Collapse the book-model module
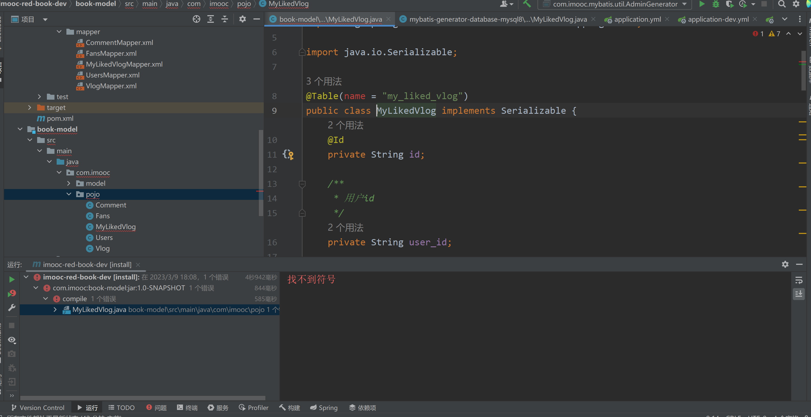Image resolution: width=811 pixels, height=417 pixels. [x=20, y=129]
